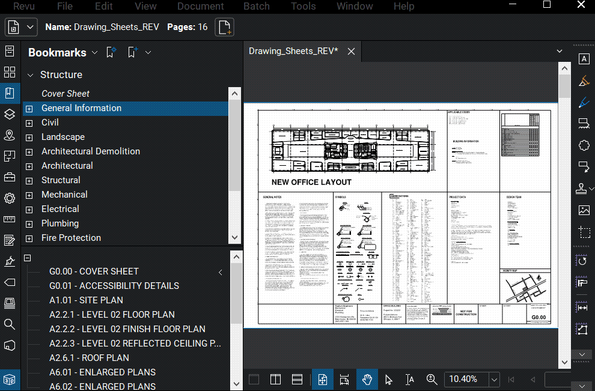This screenshot has width=595, height=391.
Task: Open the Zoom magnifier tool
Action: click(x=432, y=379)
